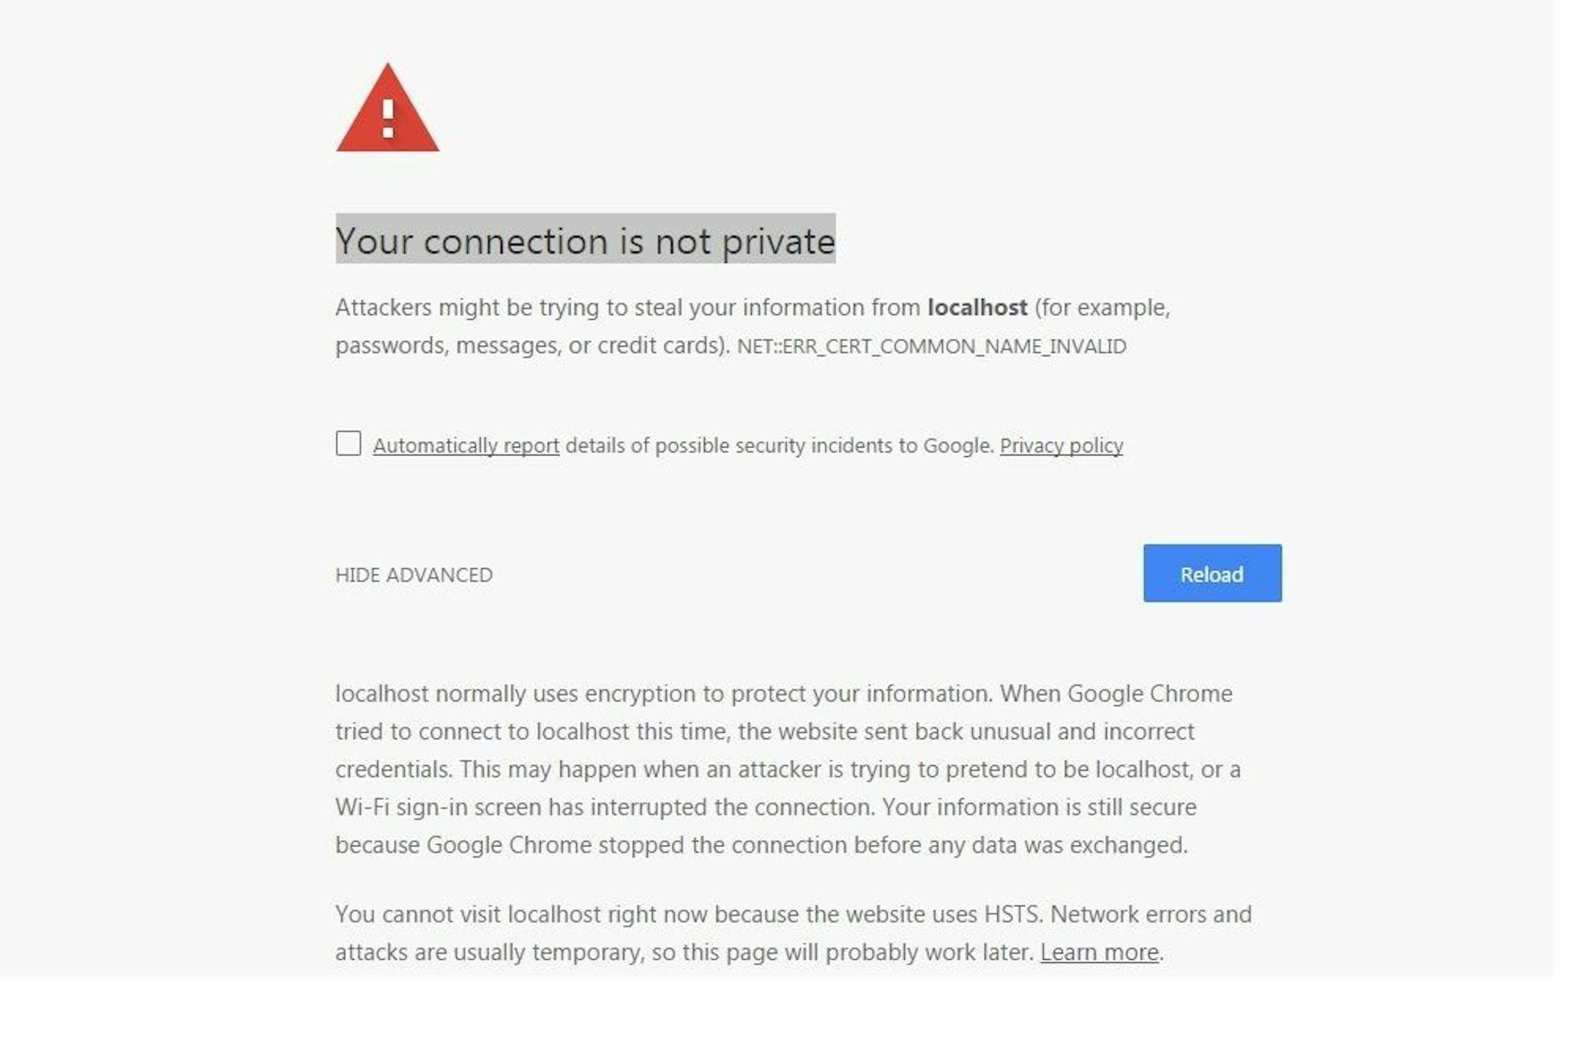This screenshot has width=1571, height=1058.
Task: Click the bold localhost hostname text
Action: pyautogui.click(x=978, y=307)
